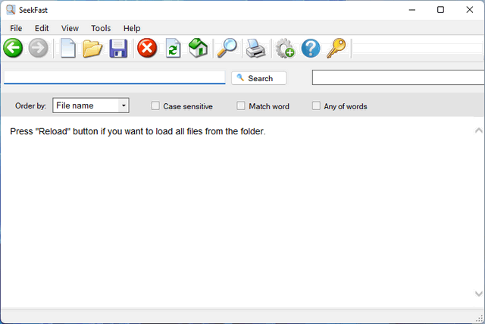Open the Edit menu
The image size is (485, 324).
click(42, 28)
